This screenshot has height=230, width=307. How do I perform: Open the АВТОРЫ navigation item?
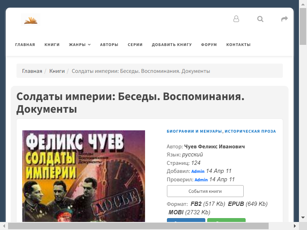[x=109, y=44]
